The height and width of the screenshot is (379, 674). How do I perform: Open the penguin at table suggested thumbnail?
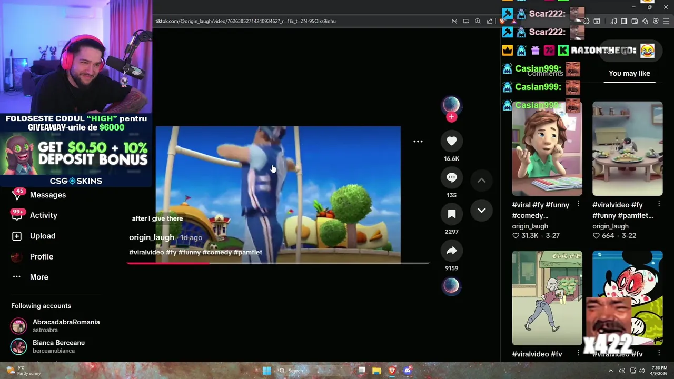tap(627, 148)
